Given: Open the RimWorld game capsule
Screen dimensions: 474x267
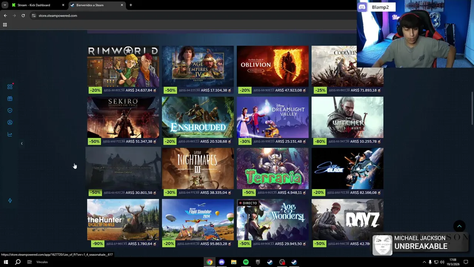Looking at the screenshot, I should click(x=123, y=66).
